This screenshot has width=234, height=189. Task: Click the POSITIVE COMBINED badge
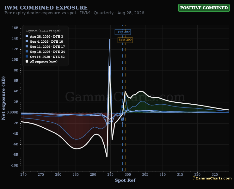tap(204, 8)
